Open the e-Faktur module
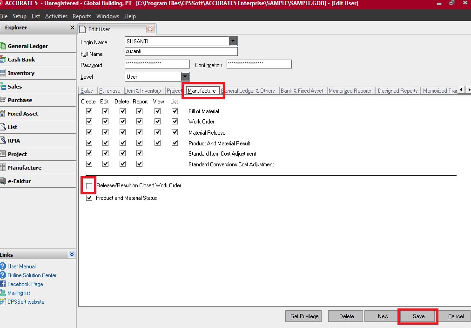Viewport: 471px width, 328px height. pyautogui.click(x=19, y=181)
